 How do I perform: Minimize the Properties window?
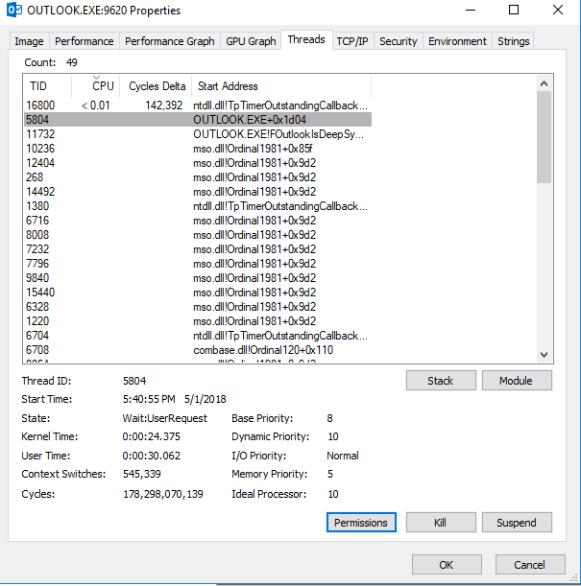tap(471, 11)
